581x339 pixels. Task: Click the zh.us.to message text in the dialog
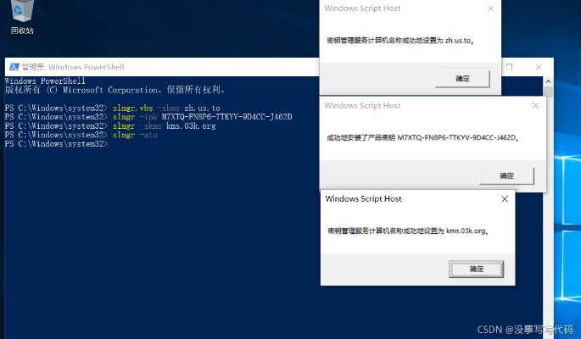tap(399, 40)
